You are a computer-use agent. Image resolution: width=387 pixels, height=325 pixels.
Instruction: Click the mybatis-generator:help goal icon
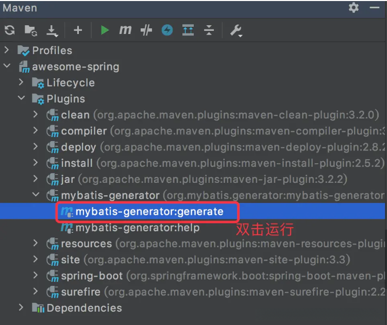coord(67,228)
